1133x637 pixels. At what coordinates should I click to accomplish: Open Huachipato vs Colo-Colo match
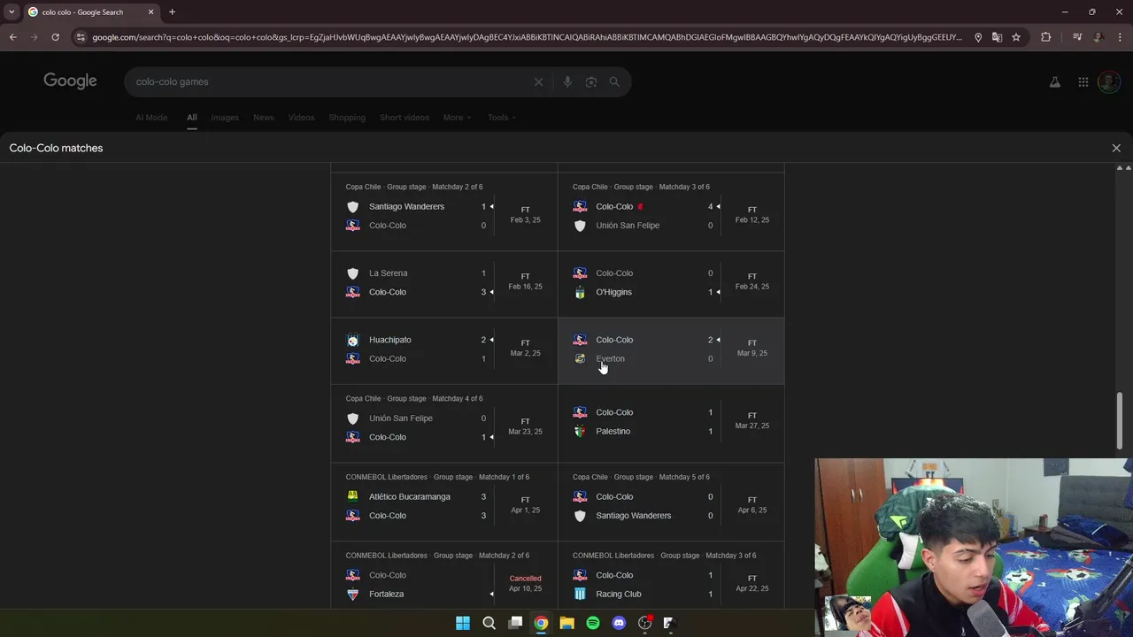444,350
